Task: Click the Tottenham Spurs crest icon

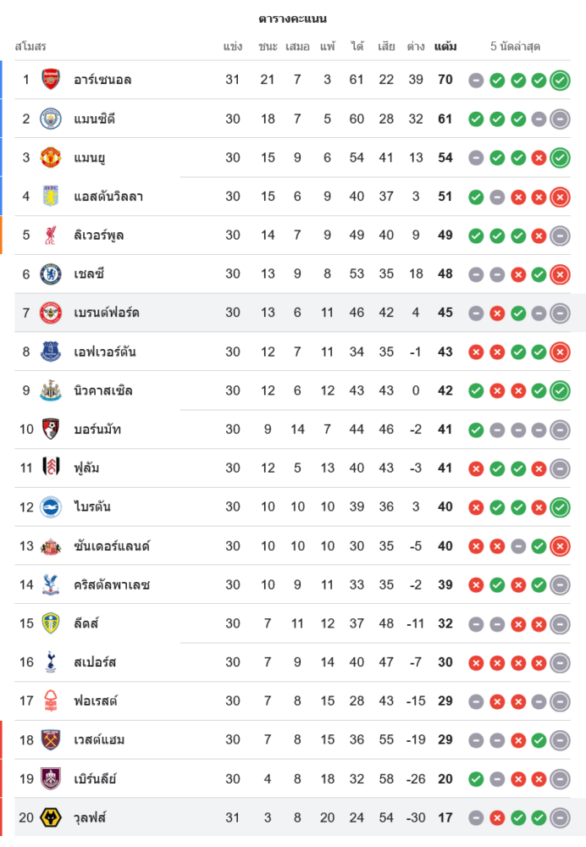Action: 52,662
